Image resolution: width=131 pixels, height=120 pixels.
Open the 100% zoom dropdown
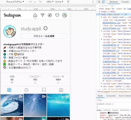(x=50, y=2)
